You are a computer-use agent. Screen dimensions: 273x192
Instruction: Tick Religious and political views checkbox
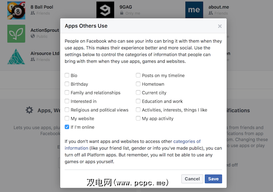click(x=67, y=110)
